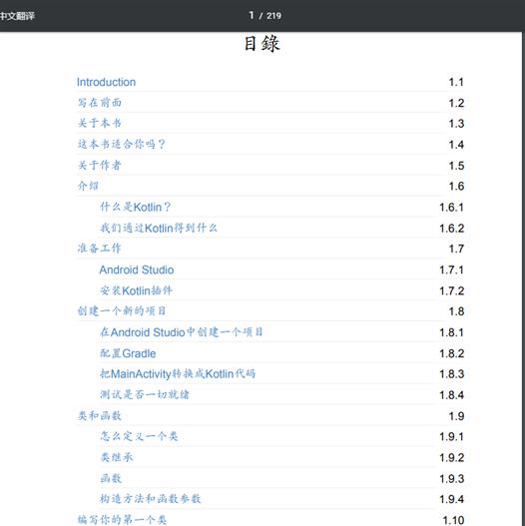Viewport: 525px width, 526px height.
Task: Open the 写在前面 section link
Action: pos(99,103)
